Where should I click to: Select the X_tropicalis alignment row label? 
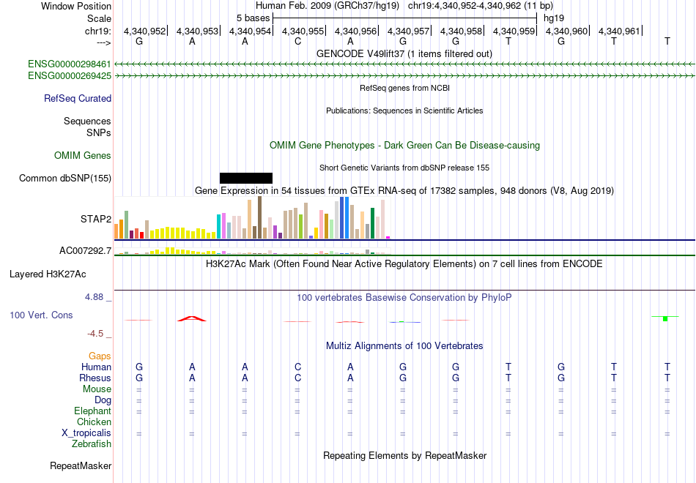(x=86, y=433)
